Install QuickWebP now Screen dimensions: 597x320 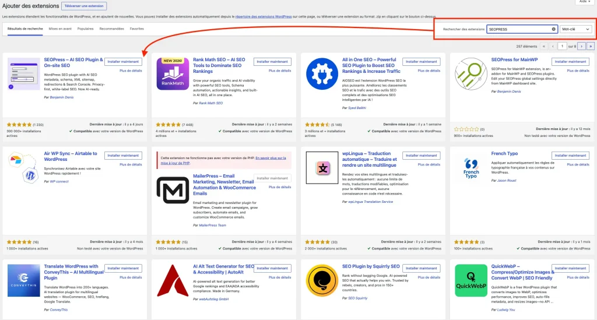tap(570, 268)
